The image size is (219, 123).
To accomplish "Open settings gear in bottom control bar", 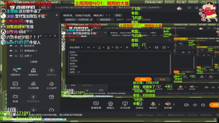I will tap(203, 105).
